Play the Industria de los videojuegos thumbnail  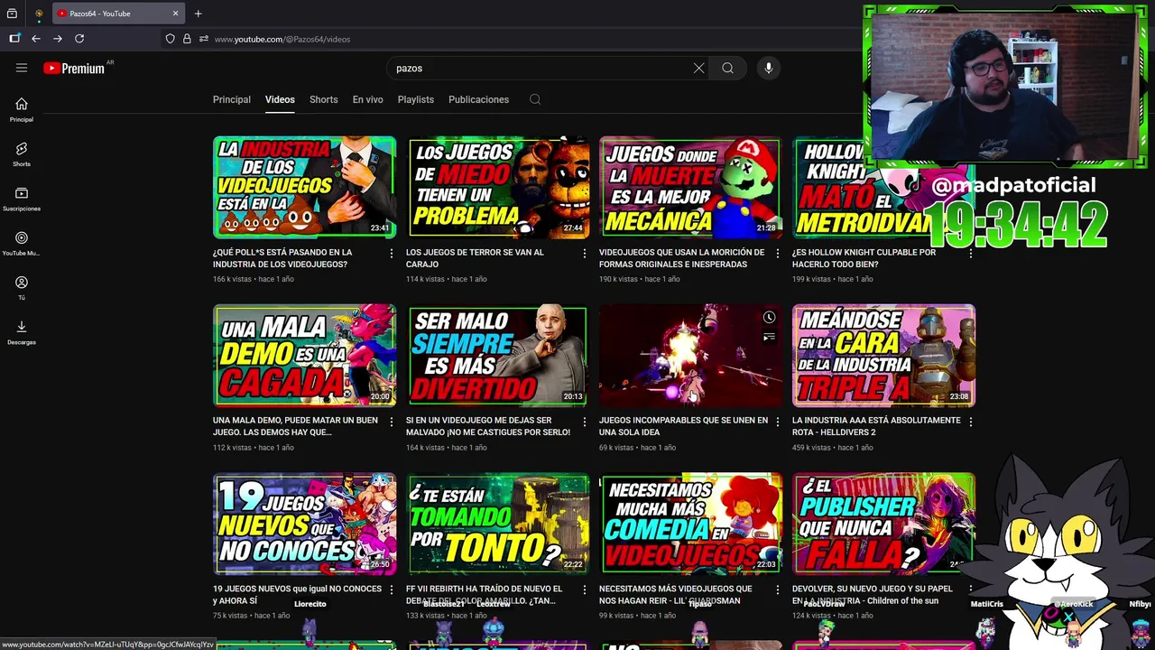pos(304,187)
